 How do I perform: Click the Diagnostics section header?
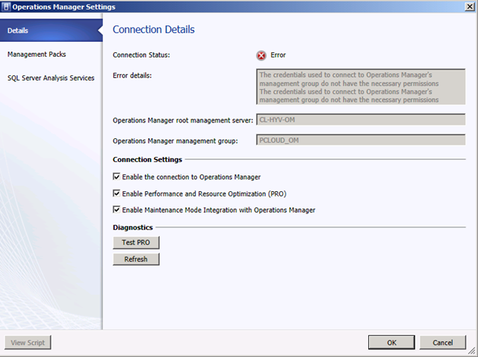[133, 228]
